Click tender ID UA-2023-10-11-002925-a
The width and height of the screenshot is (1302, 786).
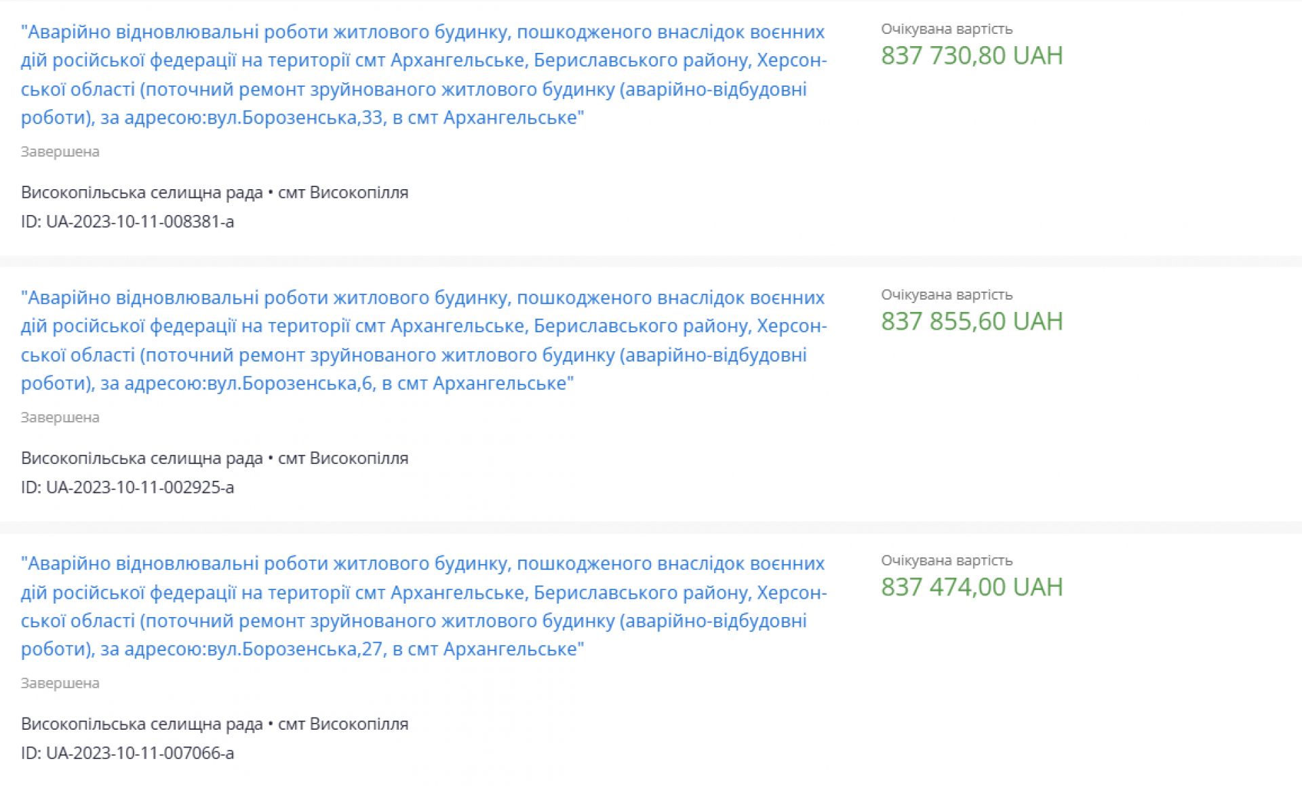click(x=127, y=488)
